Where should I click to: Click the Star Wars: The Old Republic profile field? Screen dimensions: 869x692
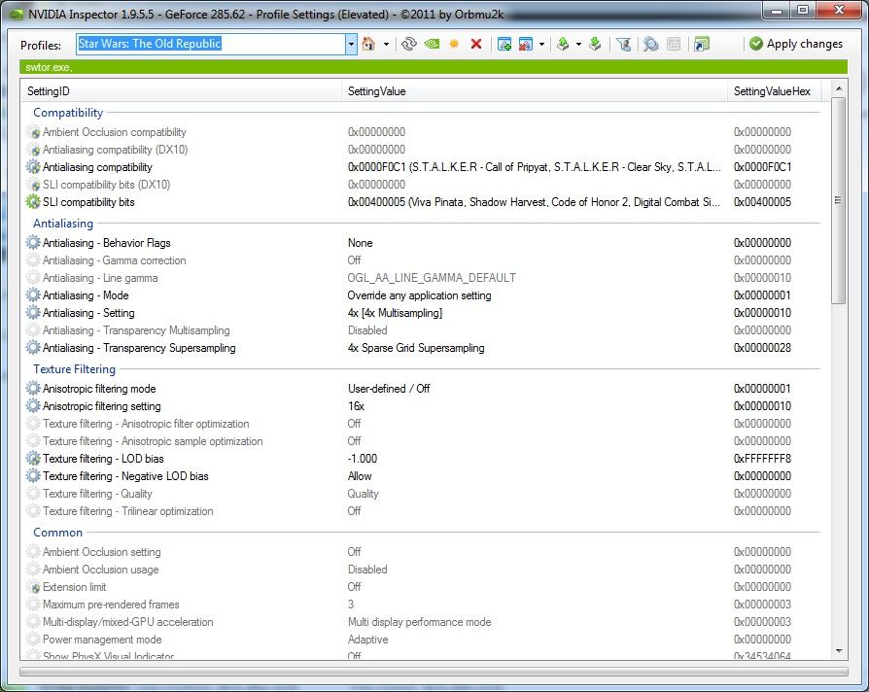211,45
